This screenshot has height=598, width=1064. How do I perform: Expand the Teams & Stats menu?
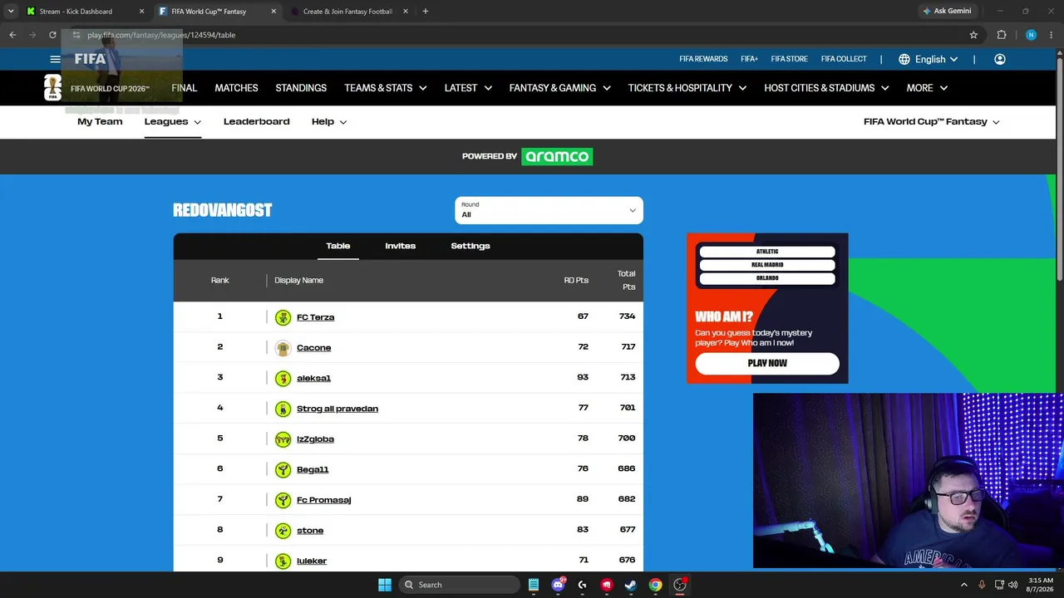386,88
